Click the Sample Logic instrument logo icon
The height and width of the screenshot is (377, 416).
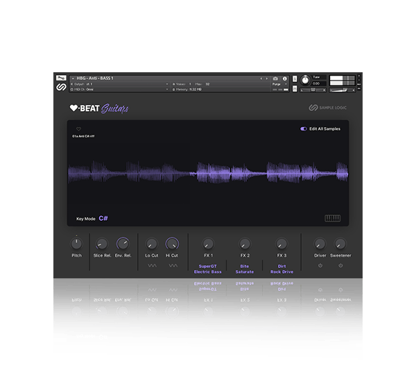click(61, 87)
